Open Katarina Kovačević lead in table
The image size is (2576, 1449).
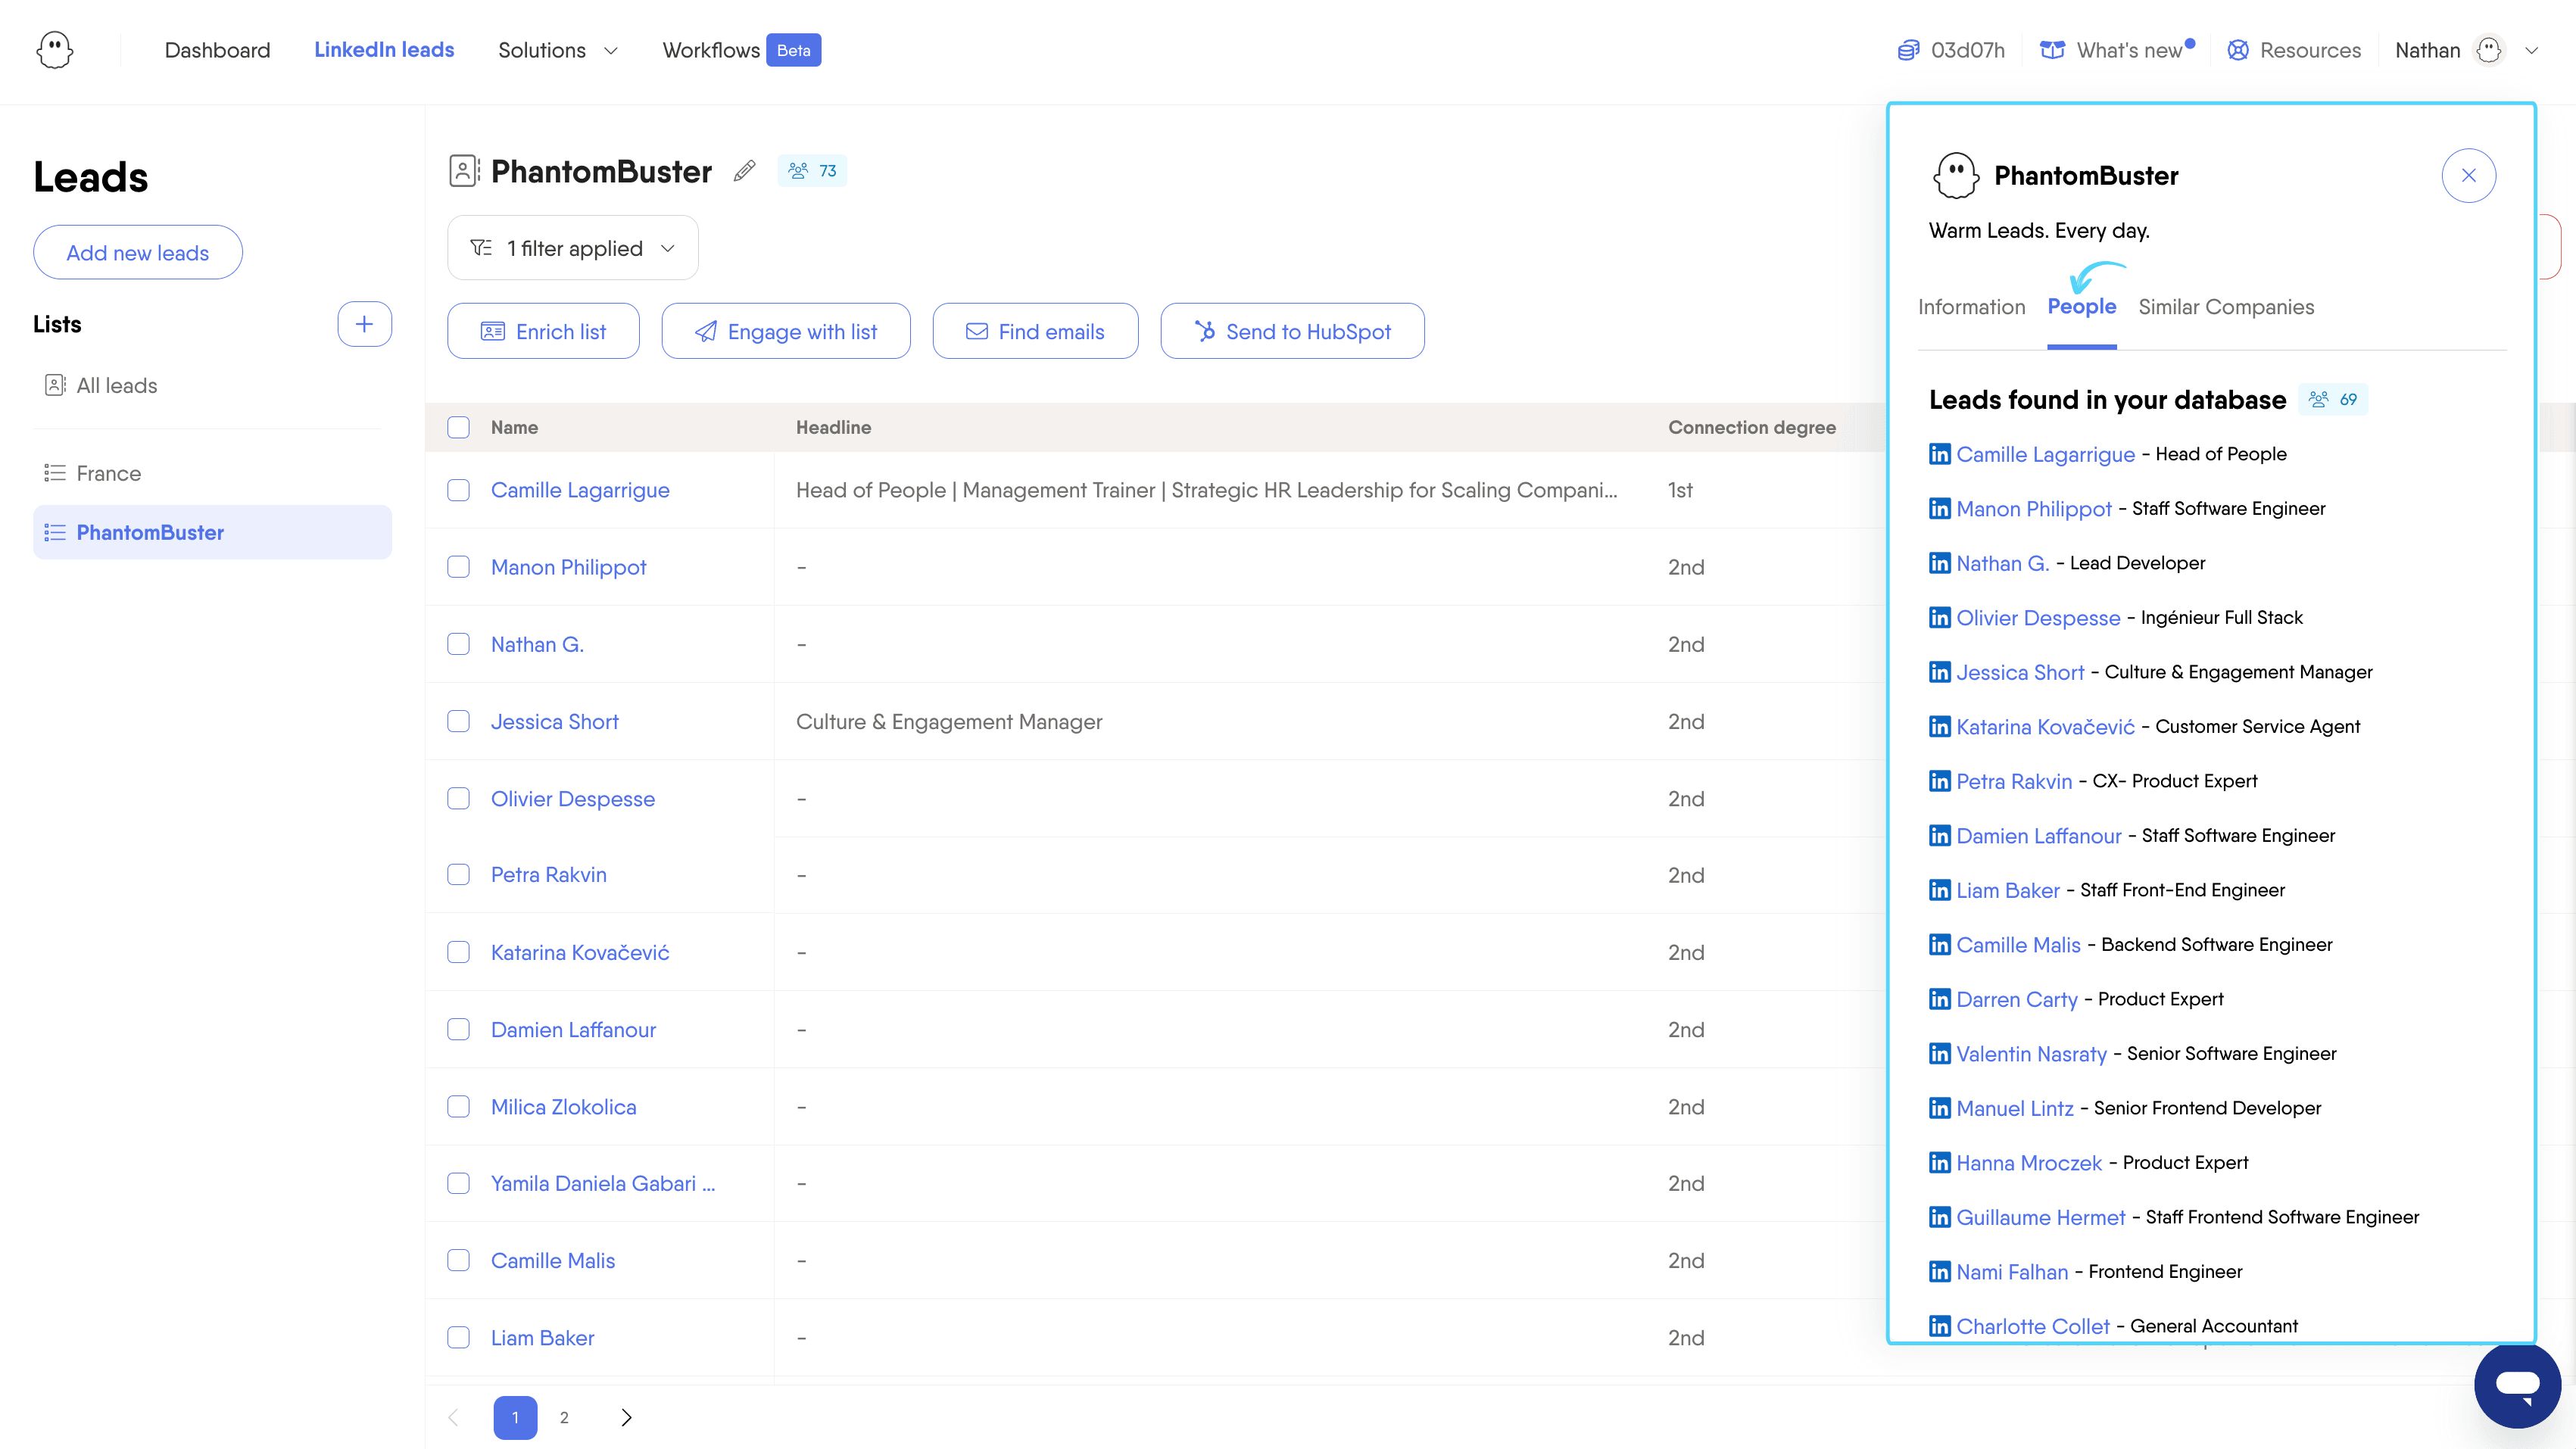[580, 953]
